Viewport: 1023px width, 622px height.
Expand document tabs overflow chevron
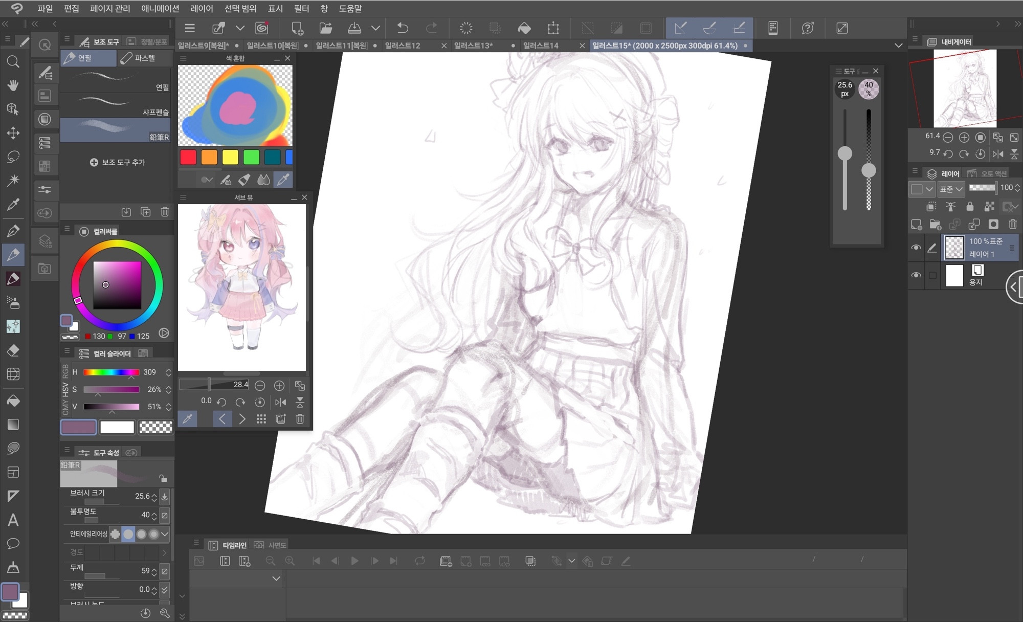click(x=898, y=46)
